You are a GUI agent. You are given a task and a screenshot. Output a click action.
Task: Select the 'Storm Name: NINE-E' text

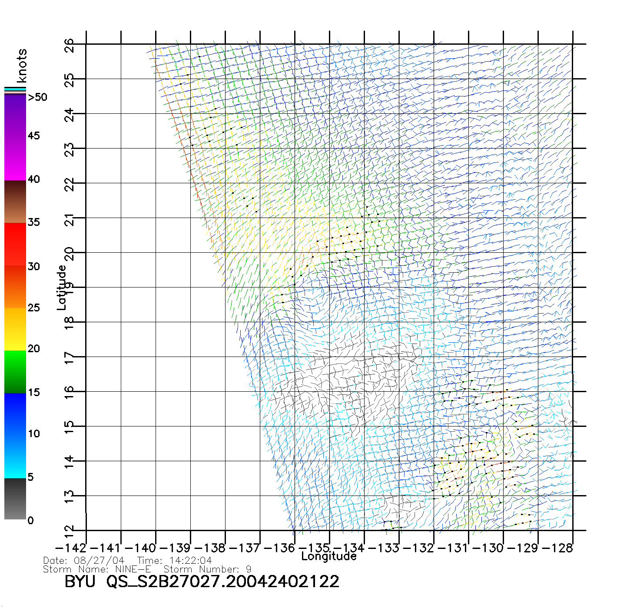pyautogui.click(x=97, y=569)
